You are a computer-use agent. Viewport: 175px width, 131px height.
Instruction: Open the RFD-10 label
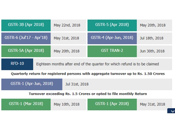point(17,64)
